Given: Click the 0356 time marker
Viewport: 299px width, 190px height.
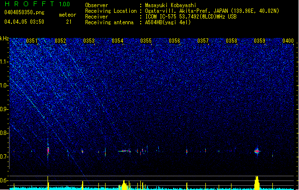Looking at the screenshot, I should coord(174,41).
